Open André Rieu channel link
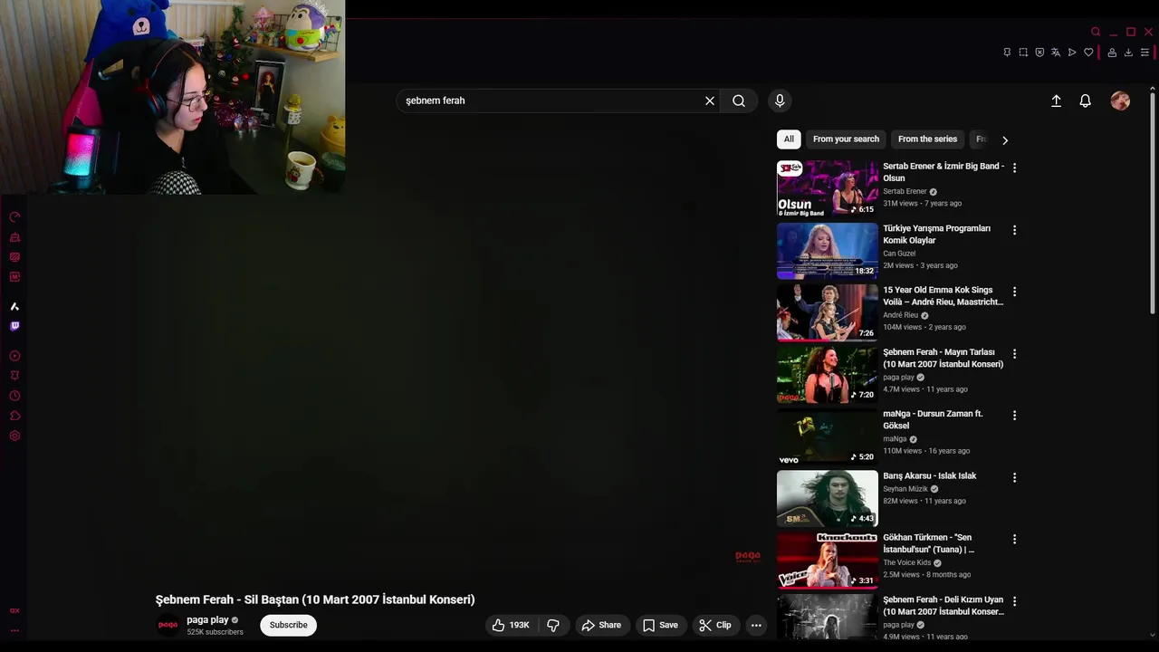Viewport: 1159px width, 652px height. 900,315
